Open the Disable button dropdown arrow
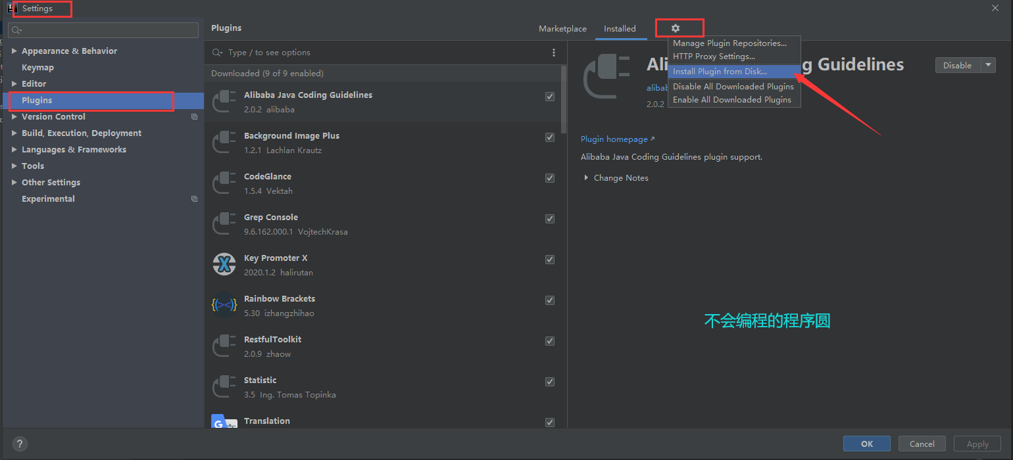This screenshot has height=460, width=1013. point(988,65)
